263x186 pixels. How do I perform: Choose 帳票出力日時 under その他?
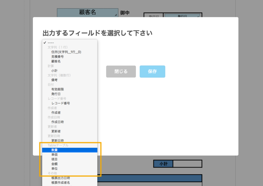pyautogui.click(x=61, y=178)
